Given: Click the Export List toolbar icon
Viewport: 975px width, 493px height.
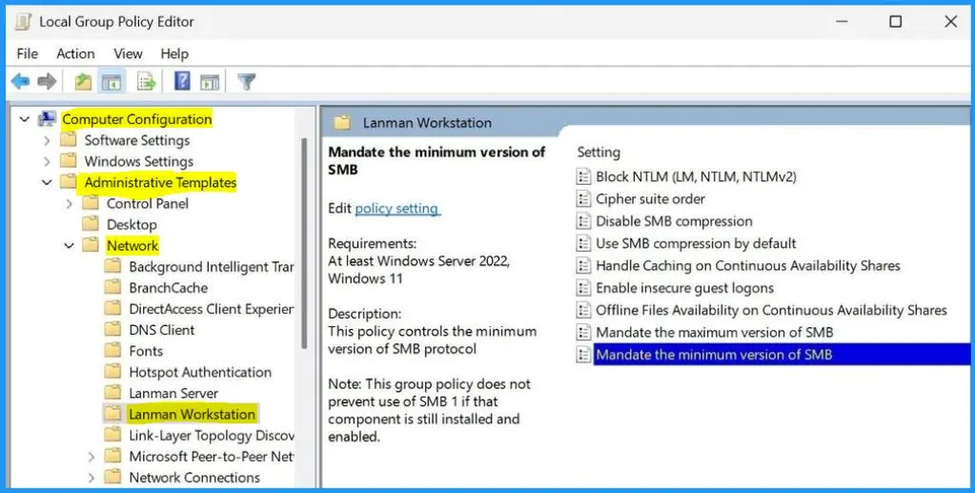Looking at the screenshot, I should pyautogui.click(x=146, y=82).
